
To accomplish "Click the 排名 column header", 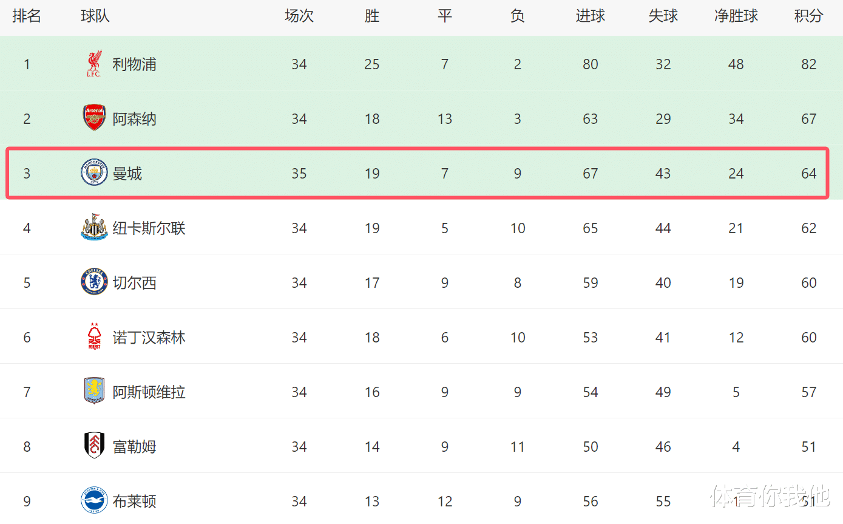I will pyautogui.click(x=27, y=16).
